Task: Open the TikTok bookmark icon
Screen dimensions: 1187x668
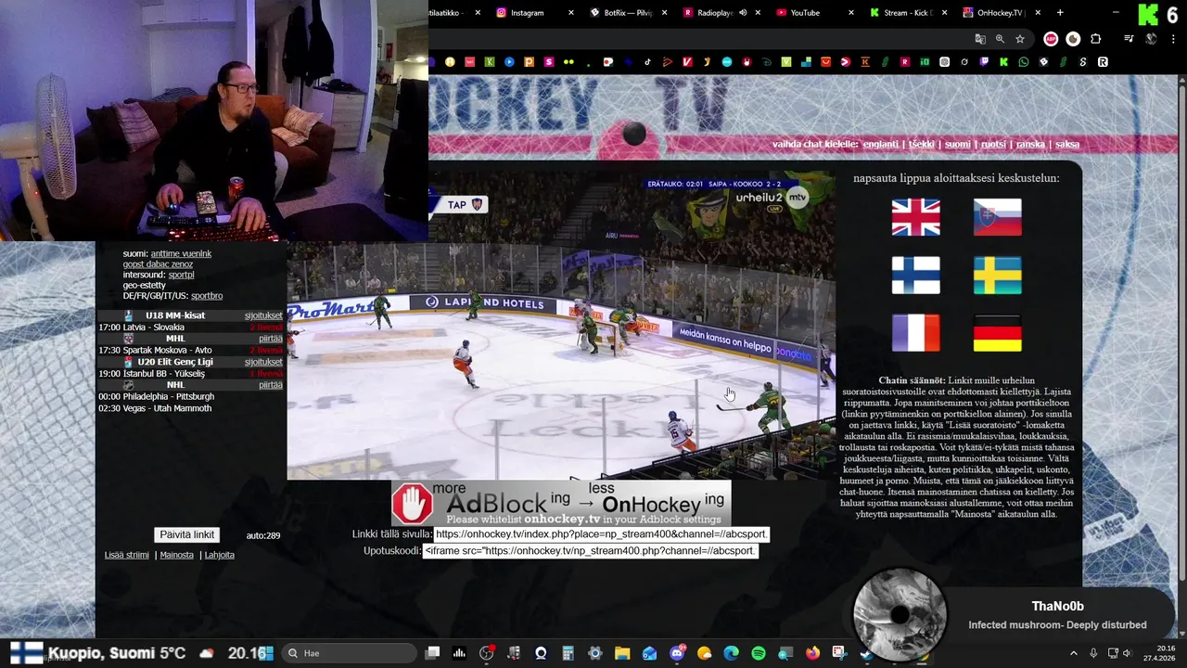Action: [x=647, y=62]
